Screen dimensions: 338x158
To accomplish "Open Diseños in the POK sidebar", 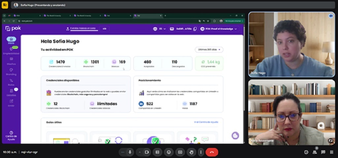I will pyautogui.click(x=11, y=61).
